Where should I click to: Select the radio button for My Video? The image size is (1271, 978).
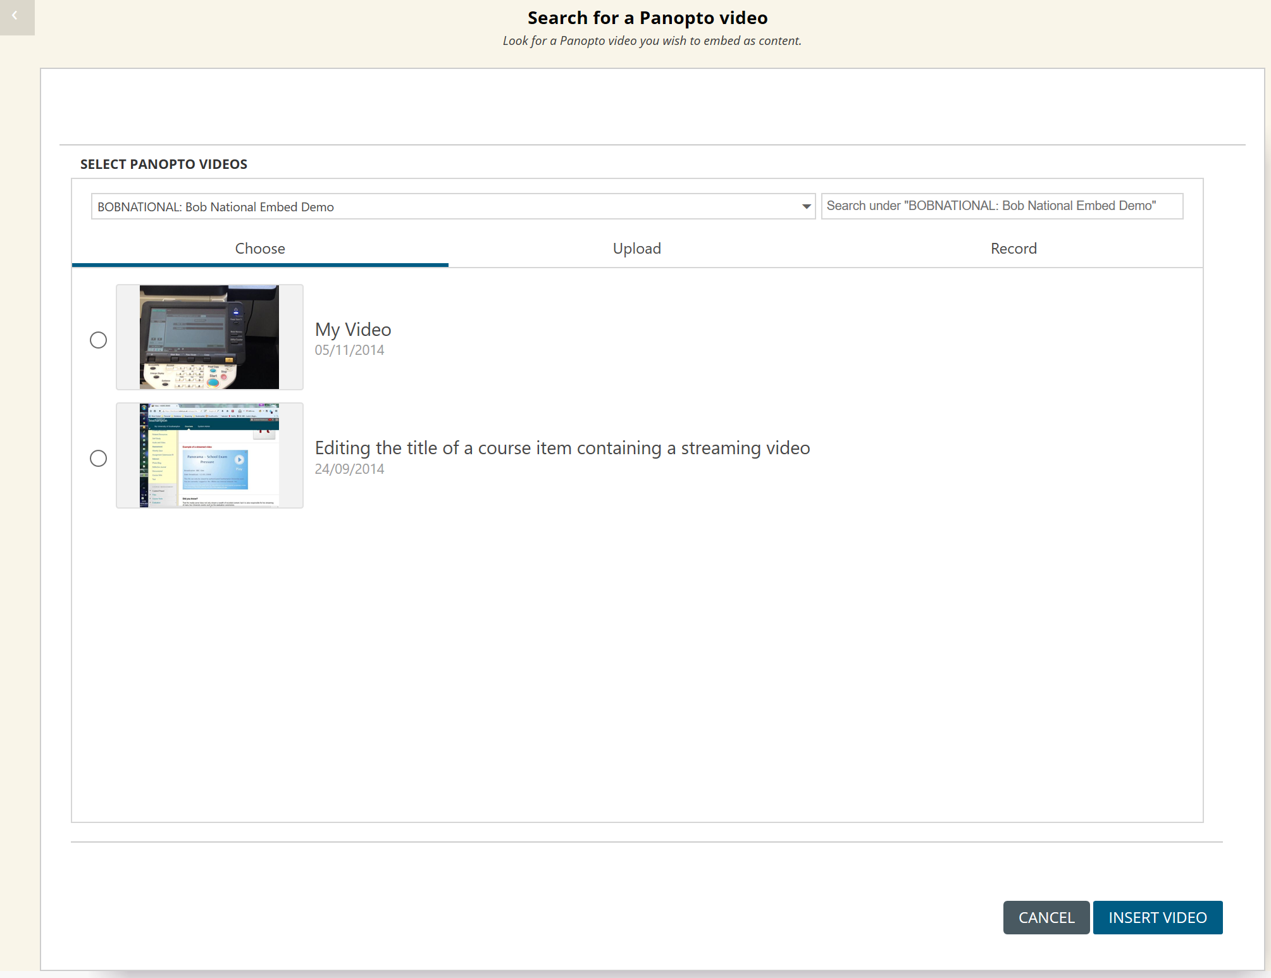(98, 340)
